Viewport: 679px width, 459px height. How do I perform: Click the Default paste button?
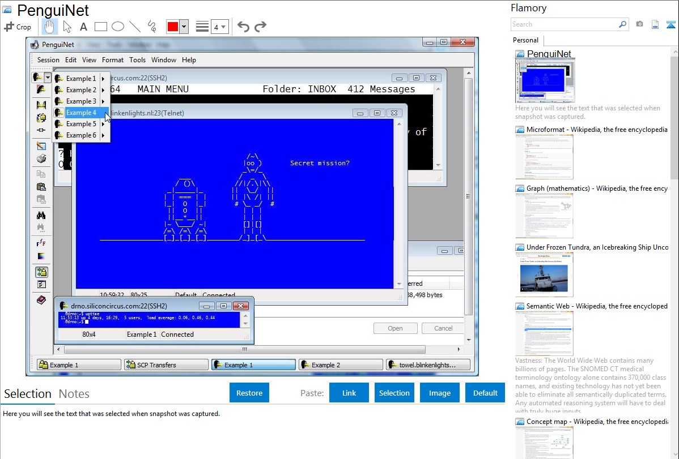(485, 393)
